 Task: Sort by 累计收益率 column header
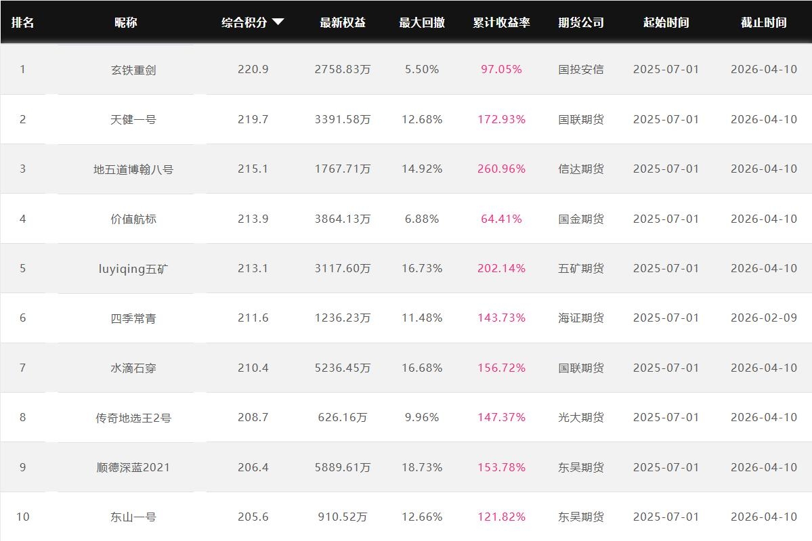501,22
